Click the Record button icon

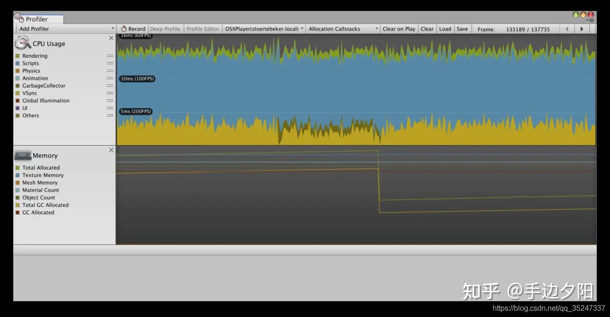124,29
